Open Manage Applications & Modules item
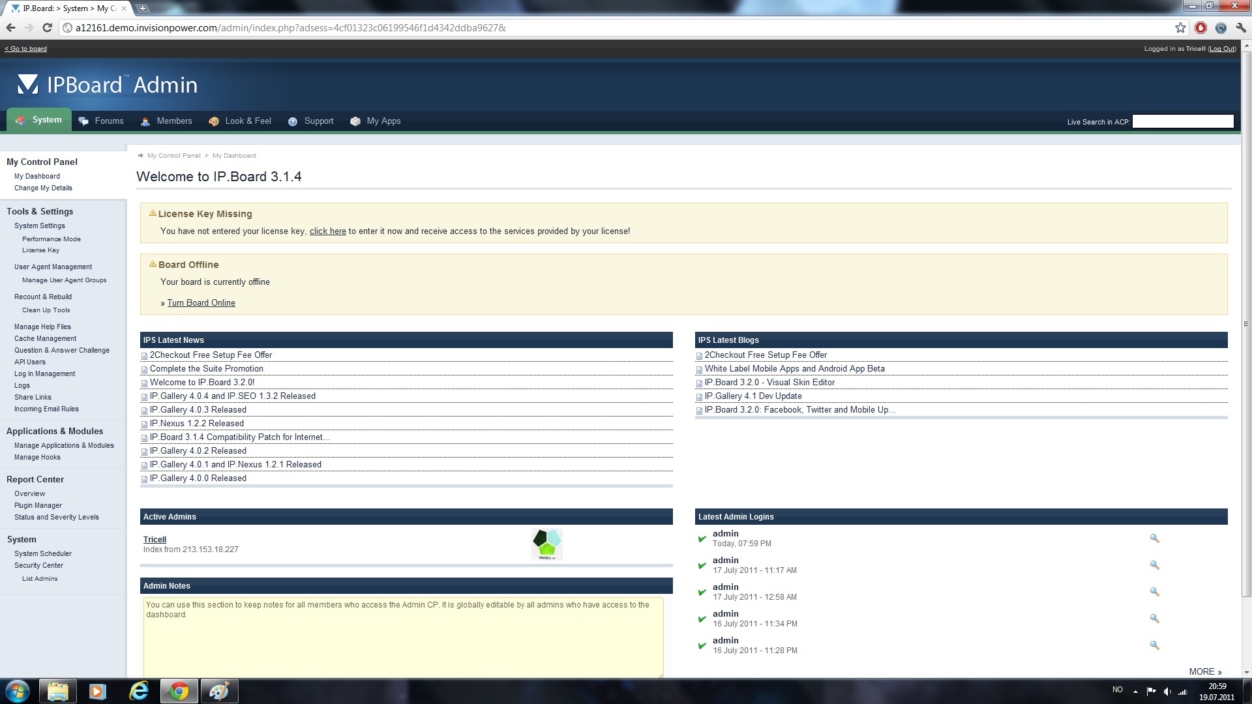Viewport: 1252px width, 704px height. click(x=64, y=445)
